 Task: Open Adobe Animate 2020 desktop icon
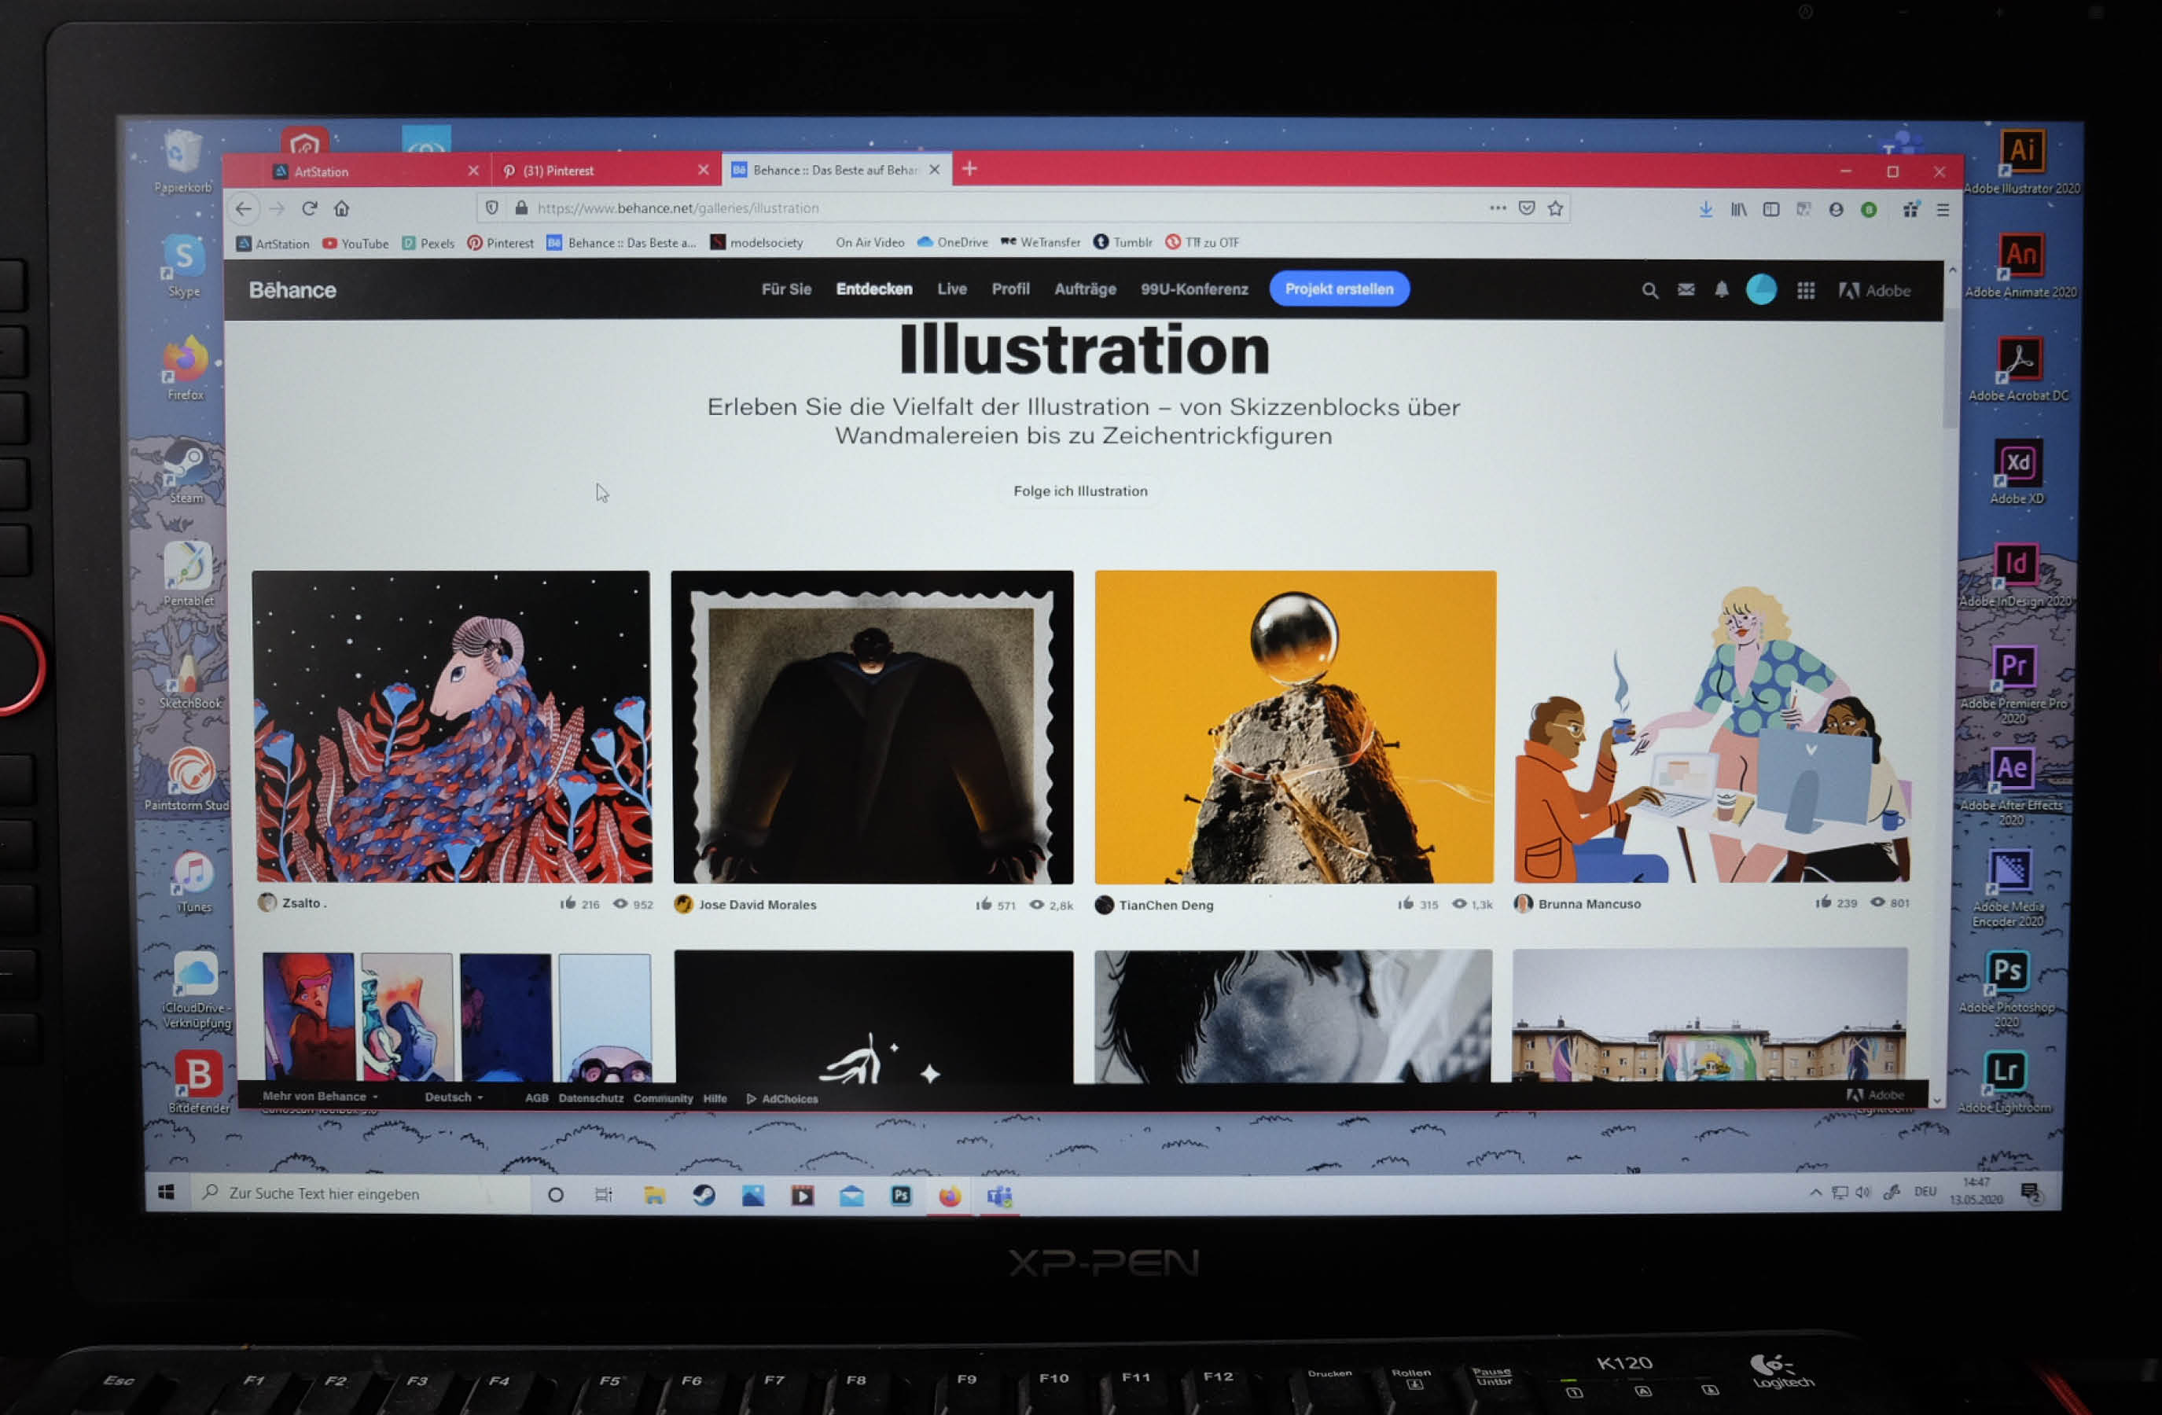pos(2020,265)
